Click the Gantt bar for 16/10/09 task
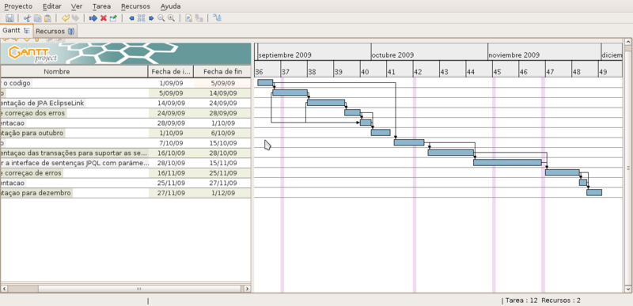The image size is (633, 306). [x=451, y=153]
